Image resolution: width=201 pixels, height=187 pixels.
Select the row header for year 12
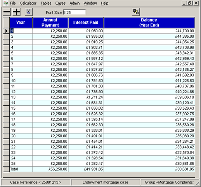pyautogui.click(x=6, y=92)
